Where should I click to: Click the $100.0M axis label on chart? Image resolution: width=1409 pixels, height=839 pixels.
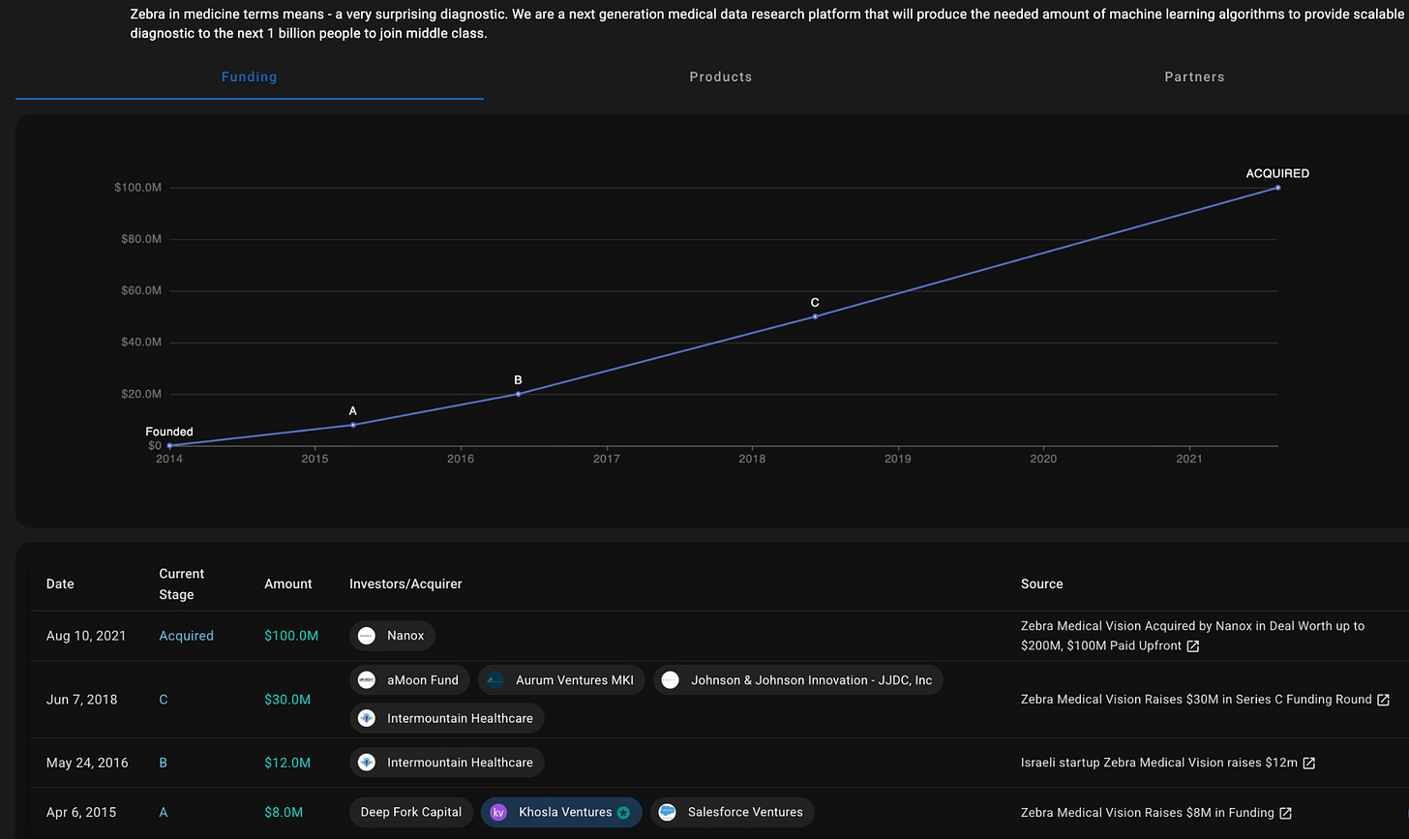coord(137,188)
